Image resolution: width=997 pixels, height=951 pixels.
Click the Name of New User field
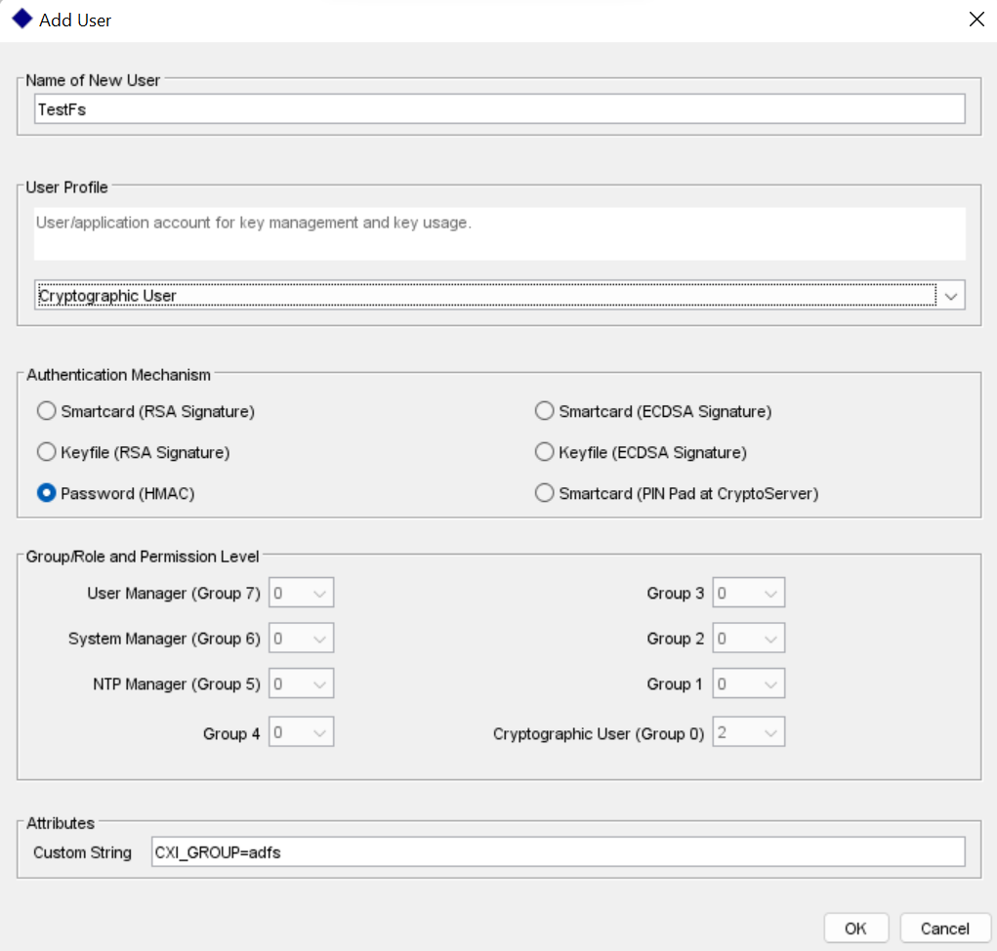(x=500, y=109)
